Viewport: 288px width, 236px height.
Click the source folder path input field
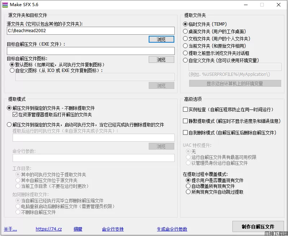click(90, 31)
